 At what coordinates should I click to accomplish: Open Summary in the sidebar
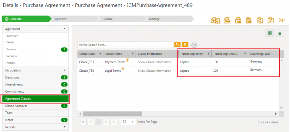coord(12,36)
